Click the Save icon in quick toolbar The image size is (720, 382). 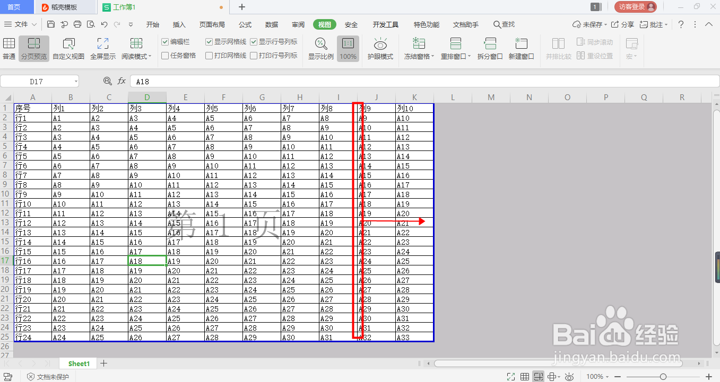51,24
